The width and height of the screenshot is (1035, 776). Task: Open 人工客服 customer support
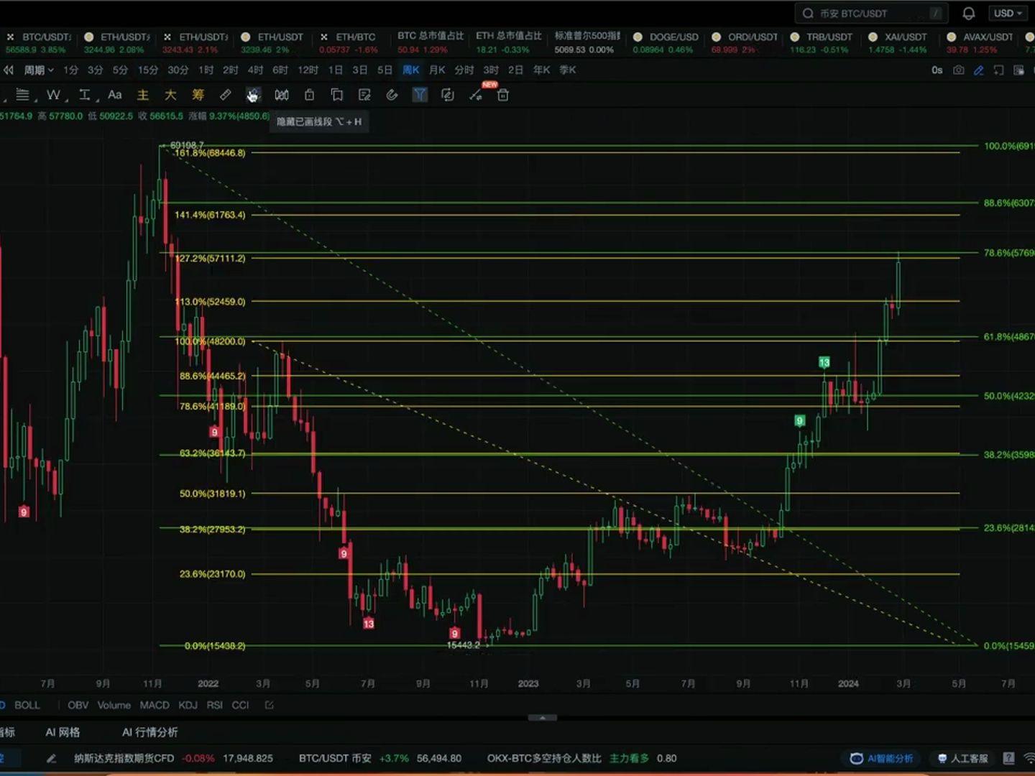(963, 758)
